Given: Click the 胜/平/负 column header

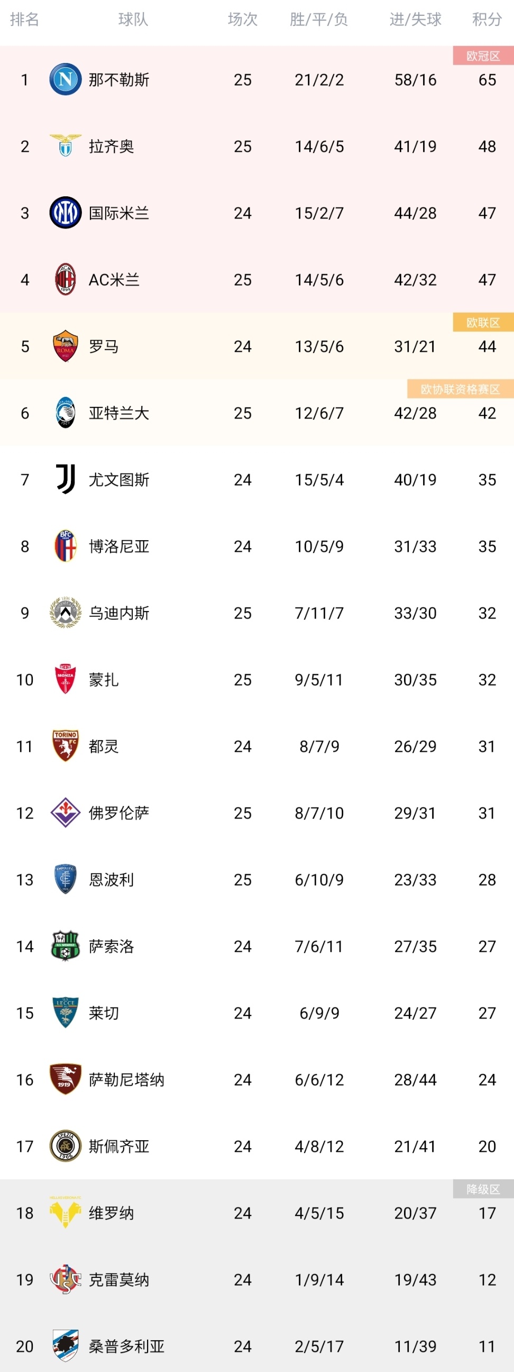Looking at the screenshot, I should tap(319, 20).
